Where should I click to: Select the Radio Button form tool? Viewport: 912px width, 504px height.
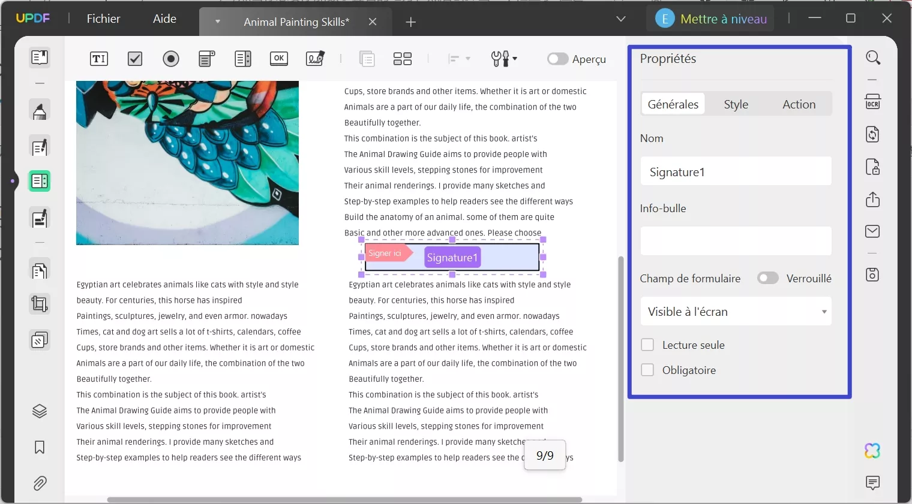pyautogui.click(x=171, y=59)
